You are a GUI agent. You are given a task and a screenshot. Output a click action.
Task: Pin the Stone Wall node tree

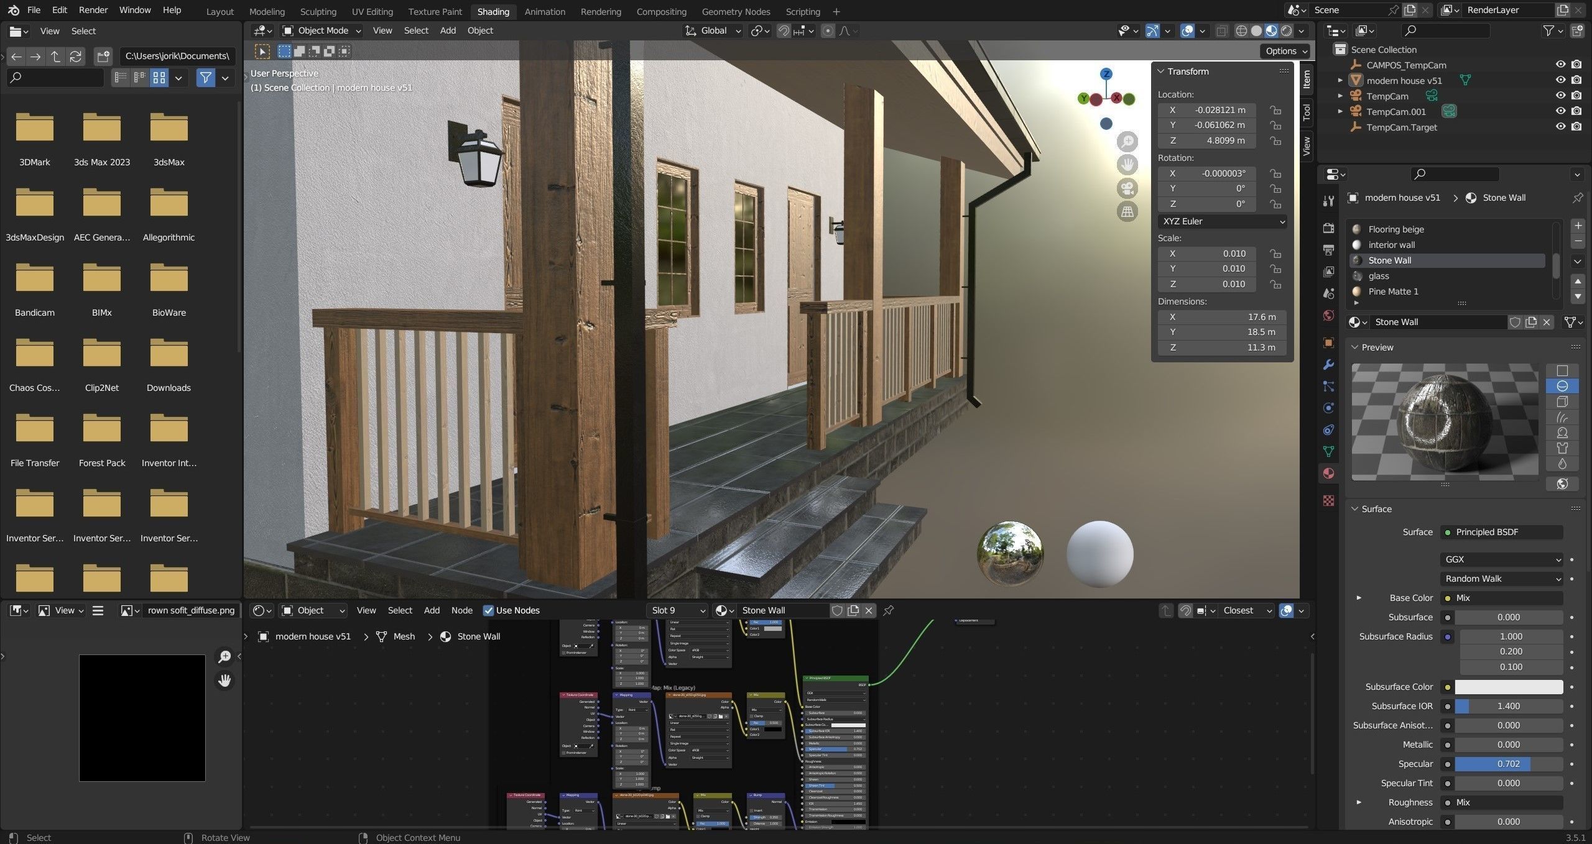coord(889,610)
